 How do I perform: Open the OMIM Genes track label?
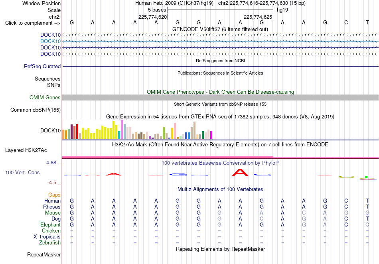(x=45, y=98)
